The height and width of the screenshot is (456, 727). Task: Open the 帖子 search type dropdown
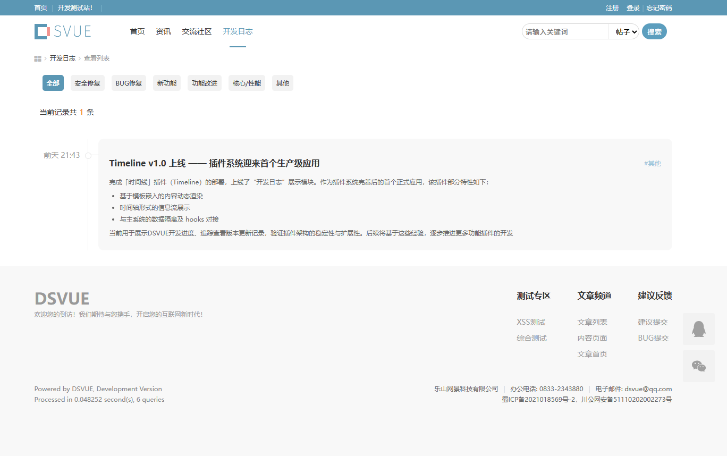[624, 32]
